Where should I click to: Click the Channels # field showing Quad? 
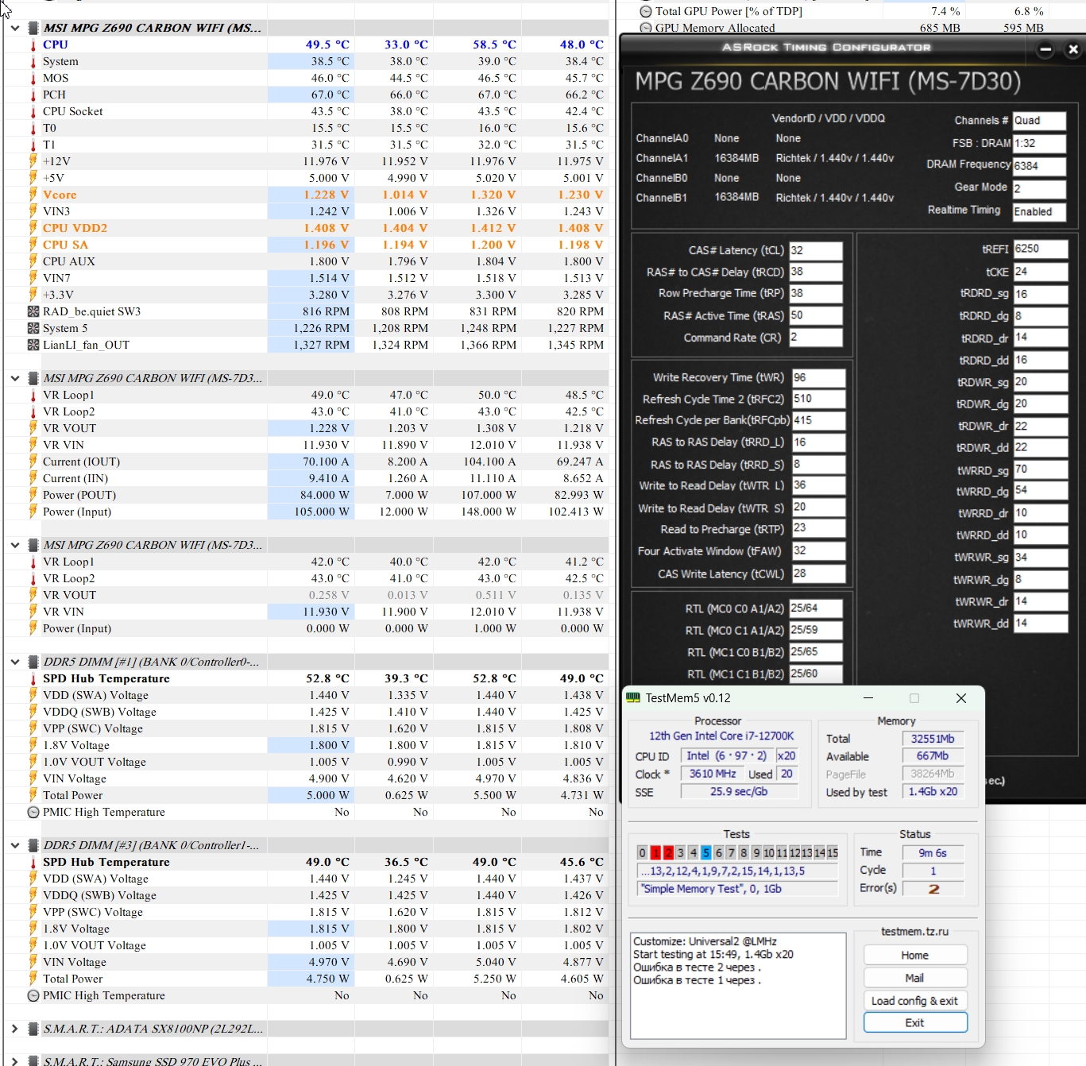tap(1039, 121)
